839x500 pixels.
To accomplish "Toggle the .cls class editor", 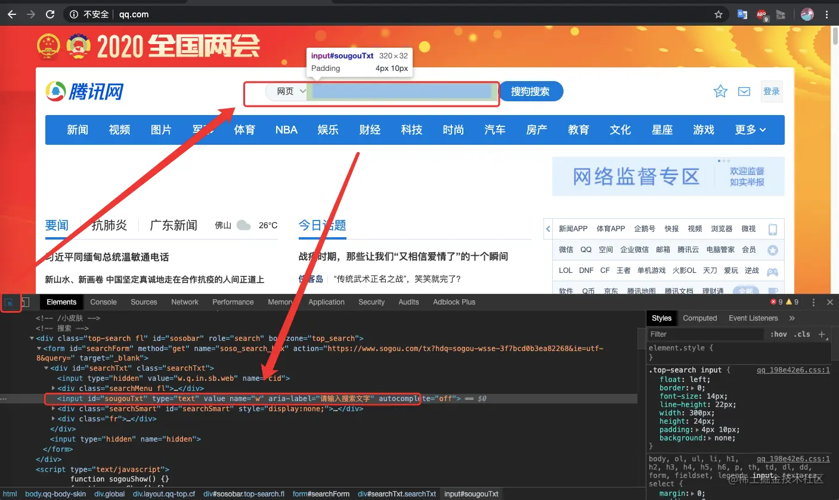I will click(803, 334).
